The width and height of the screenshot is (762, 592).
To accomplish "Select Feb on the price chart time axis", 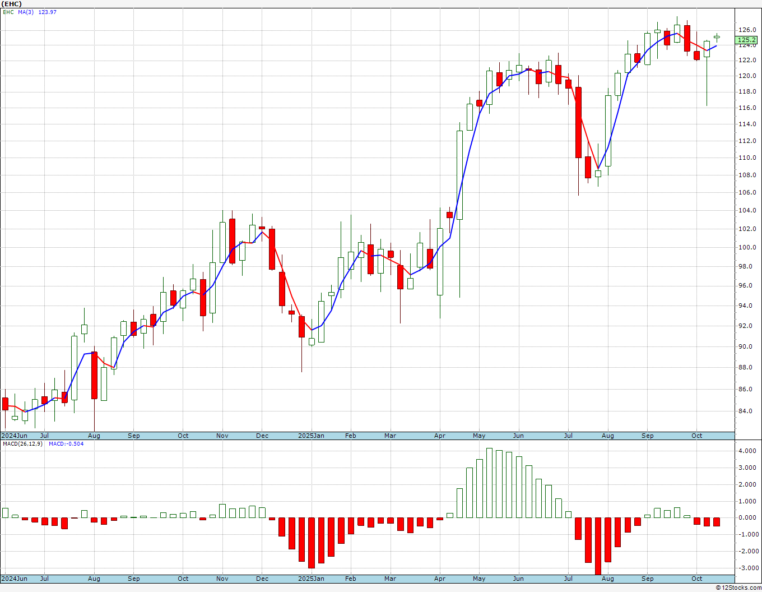I will pos(351,436).
